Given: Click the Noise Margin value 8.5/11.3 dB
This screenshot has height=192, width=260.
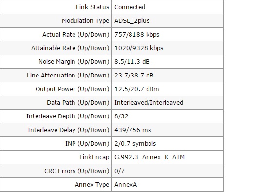Looking at the screenshot, I should coord(132,61).
